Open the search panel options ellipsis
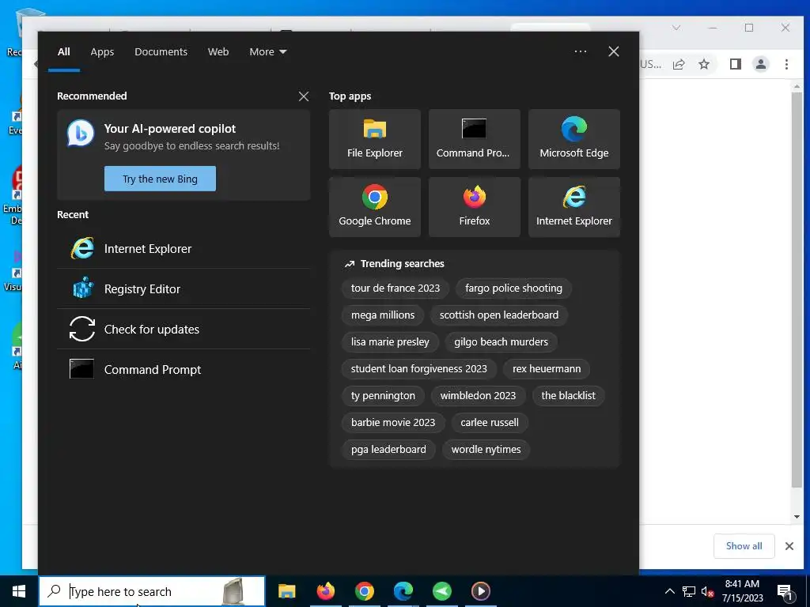This screenshot has width=810, height=607. pyautogui.click(x=580, y=51)
